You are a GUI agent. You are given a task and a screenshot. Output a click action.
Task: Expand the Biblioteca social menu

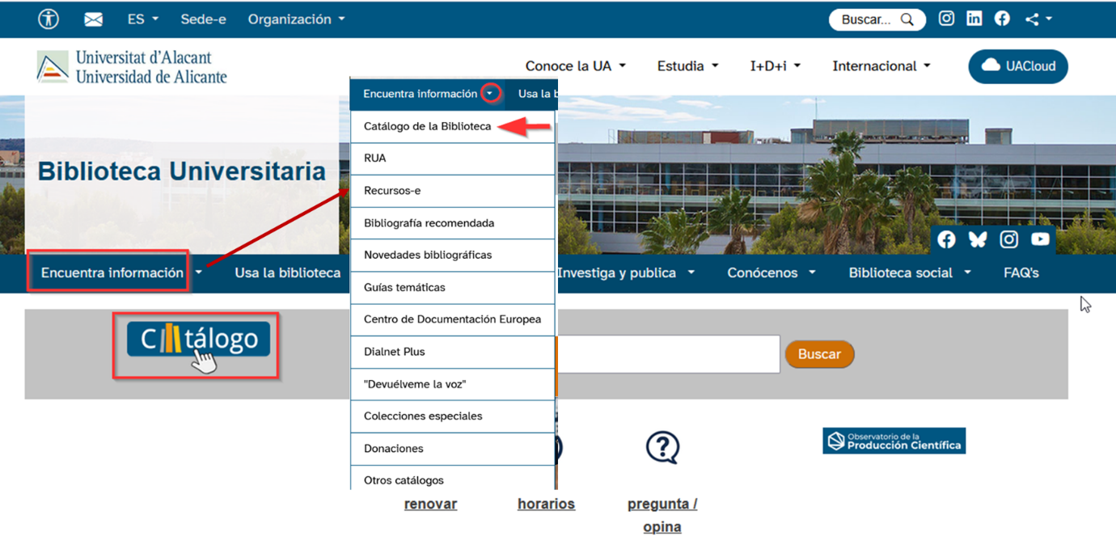tap(910, 272)
